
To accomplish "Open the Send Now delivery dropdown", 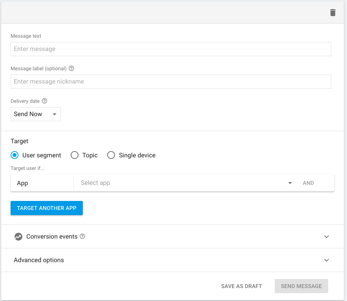I will click(36, 114).
